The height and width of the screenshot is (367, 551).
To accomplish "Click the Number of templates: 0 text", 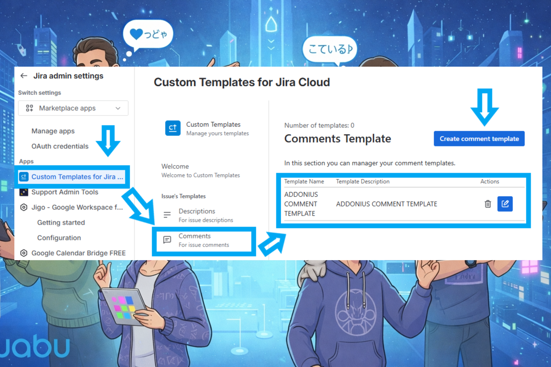I will (319, 125).
